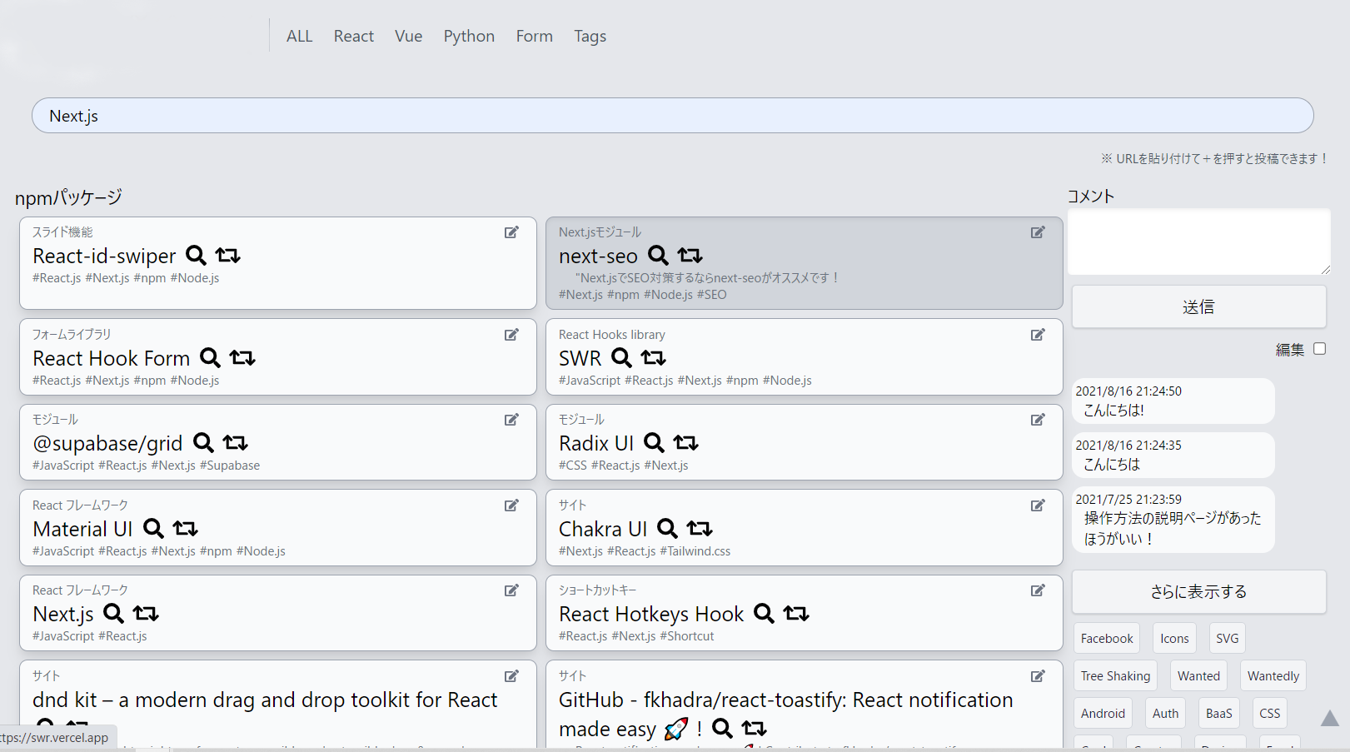Retweet icon next to React-id-swiper
1350x752 pixels.
pos(227,255)
